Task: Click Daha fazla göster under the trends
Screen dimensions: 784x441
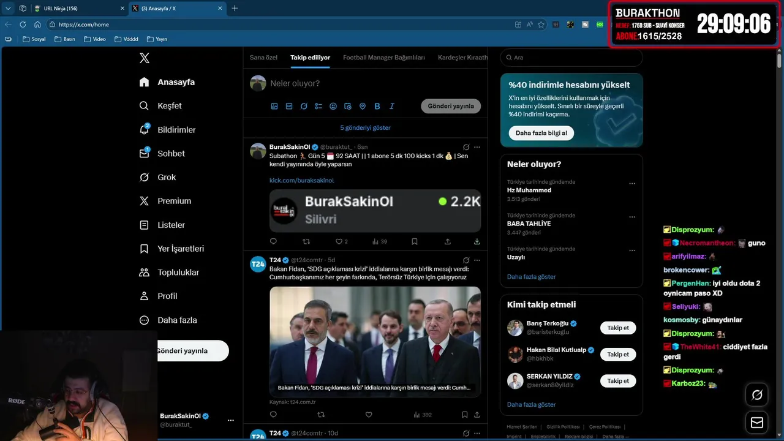Action: click(532, 277)
